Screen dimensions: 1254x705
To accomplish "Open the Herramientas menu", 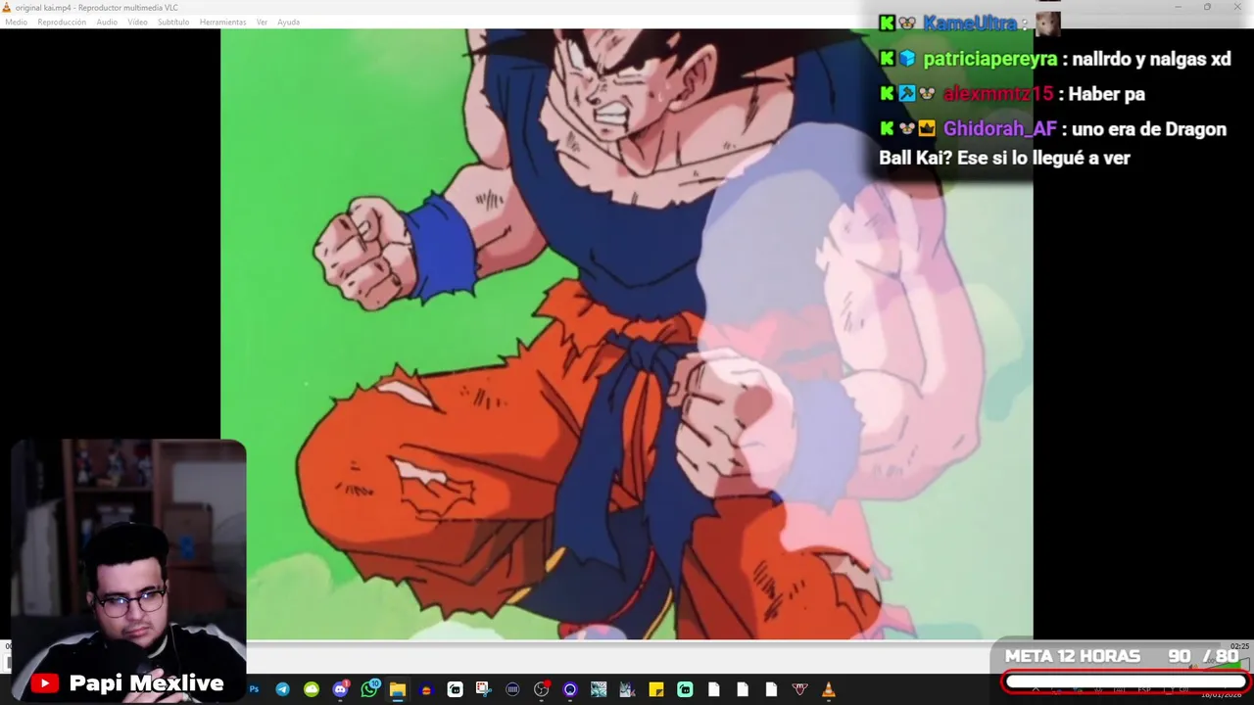I will [222, 22].
